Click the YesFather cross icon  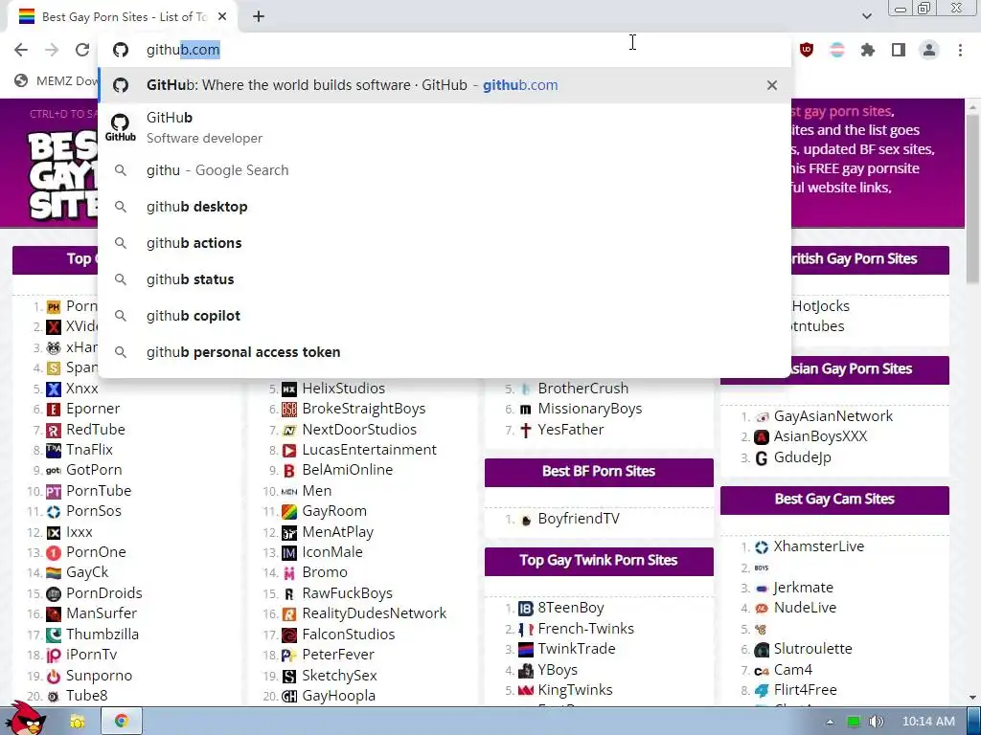(x=526, y=430)
